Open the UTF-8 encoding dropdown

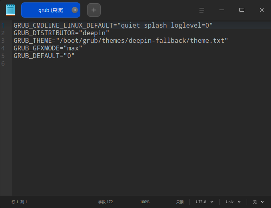[x=205, y=202]
